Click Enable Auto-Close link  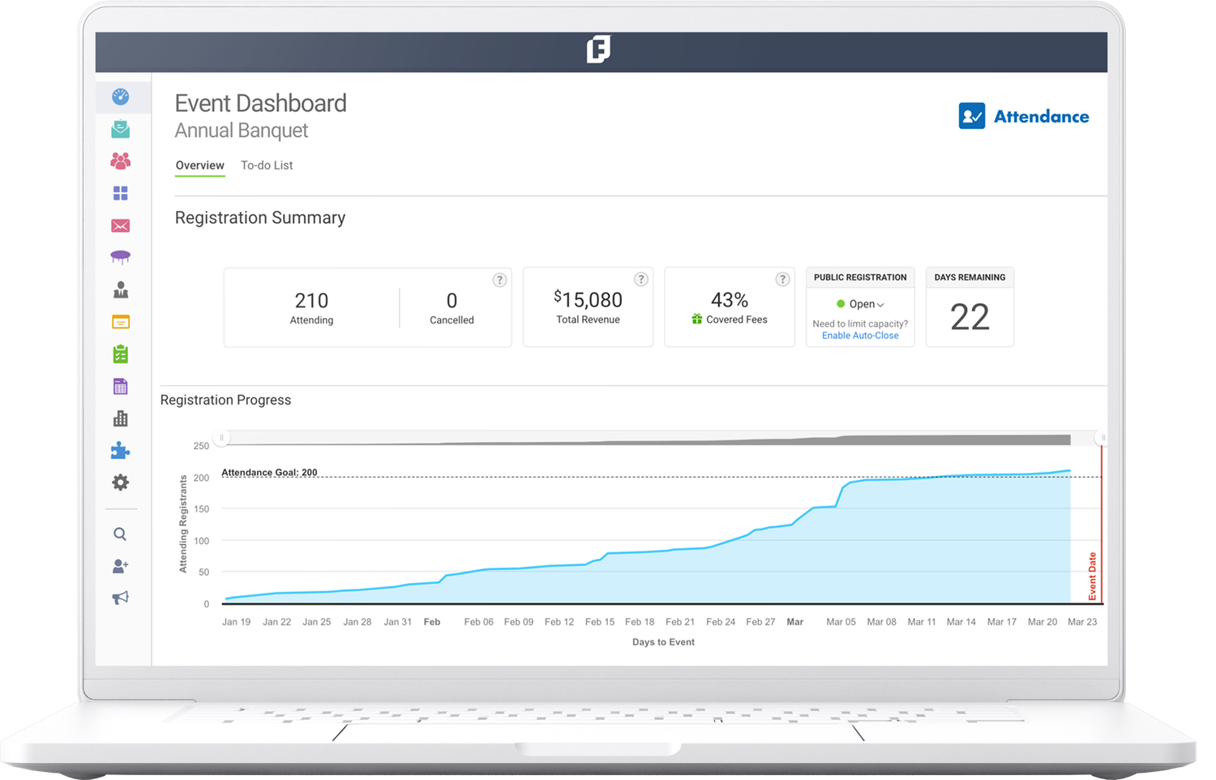[860, 335]
